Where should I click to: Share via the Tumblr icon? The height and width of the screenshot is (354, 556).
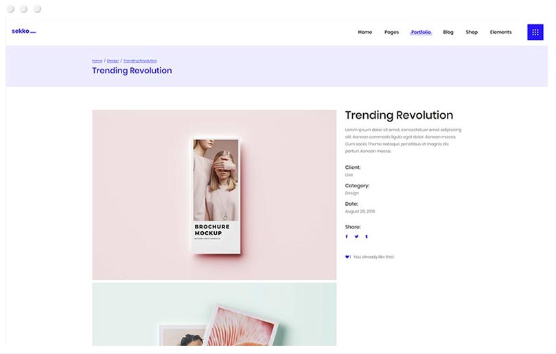click(367, 237)
